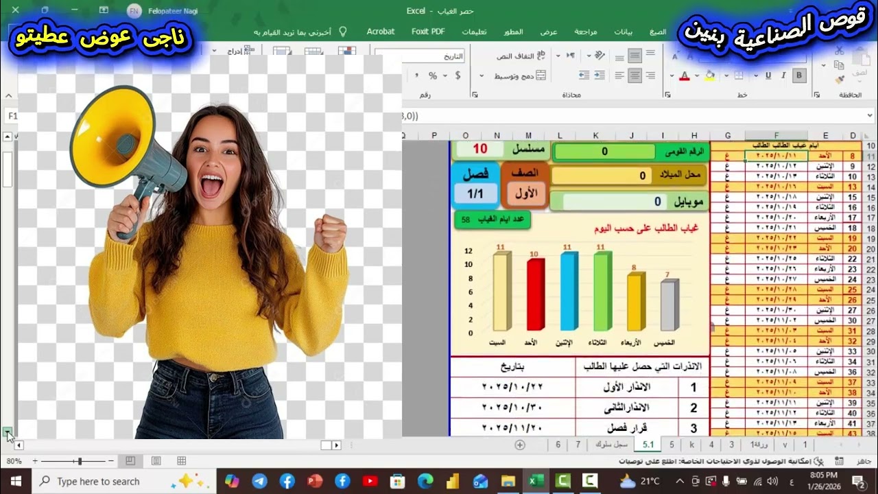Toggle Bold formatting
878x494 pixels.
[x=799, y=75]
